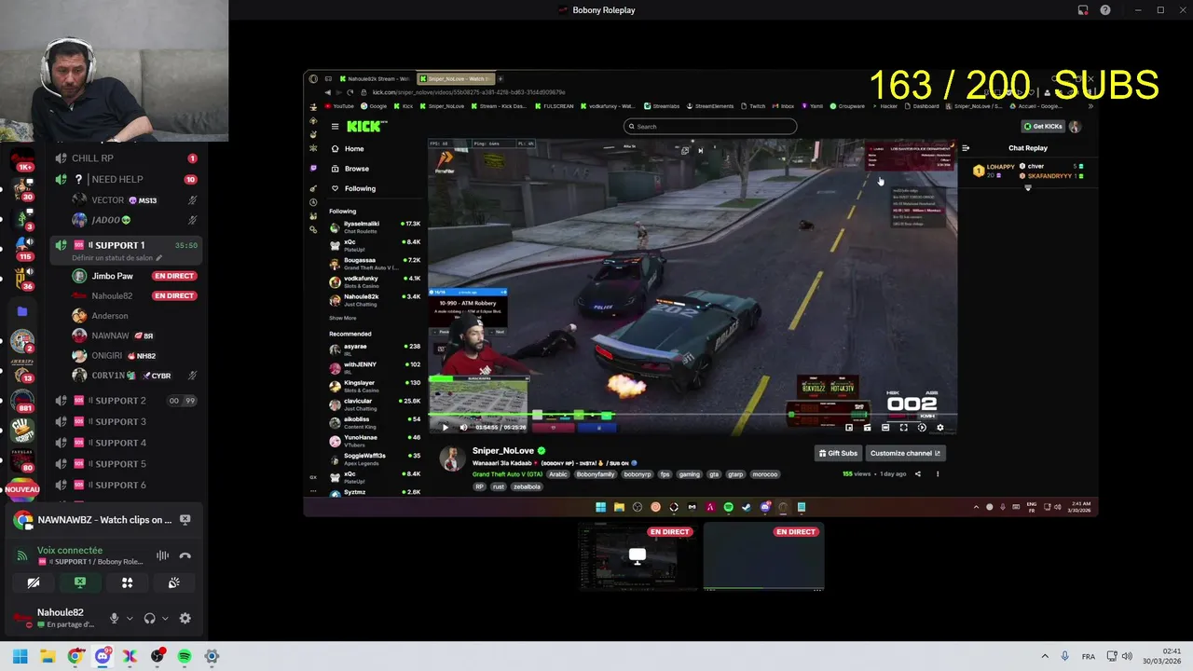Toggle noise suppression in voice panel
Viewport: 1193px width, 671px height.
162,555
